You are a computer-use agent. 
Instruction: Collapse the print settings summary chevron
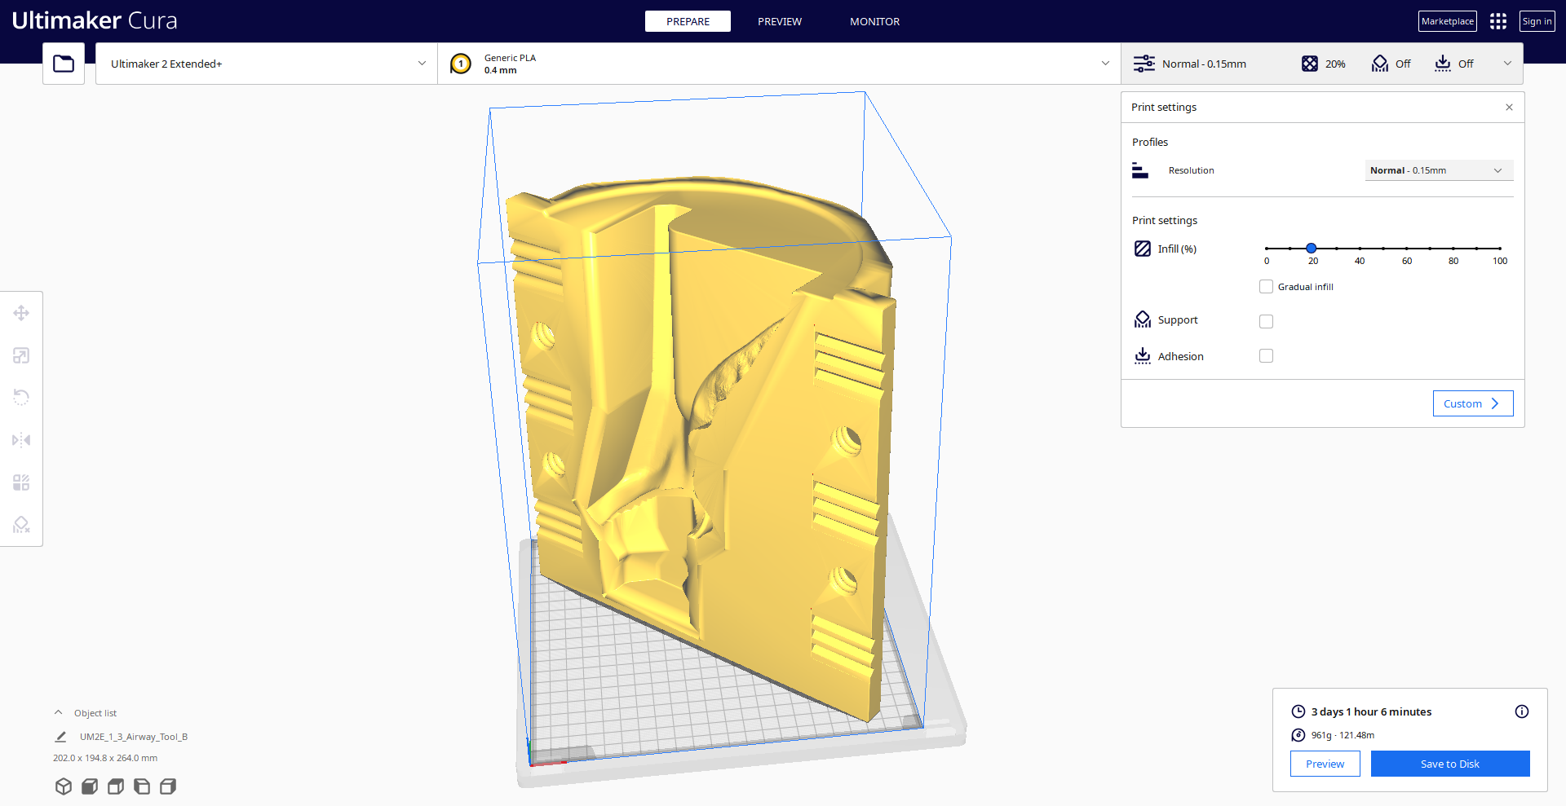(1507, 64)
